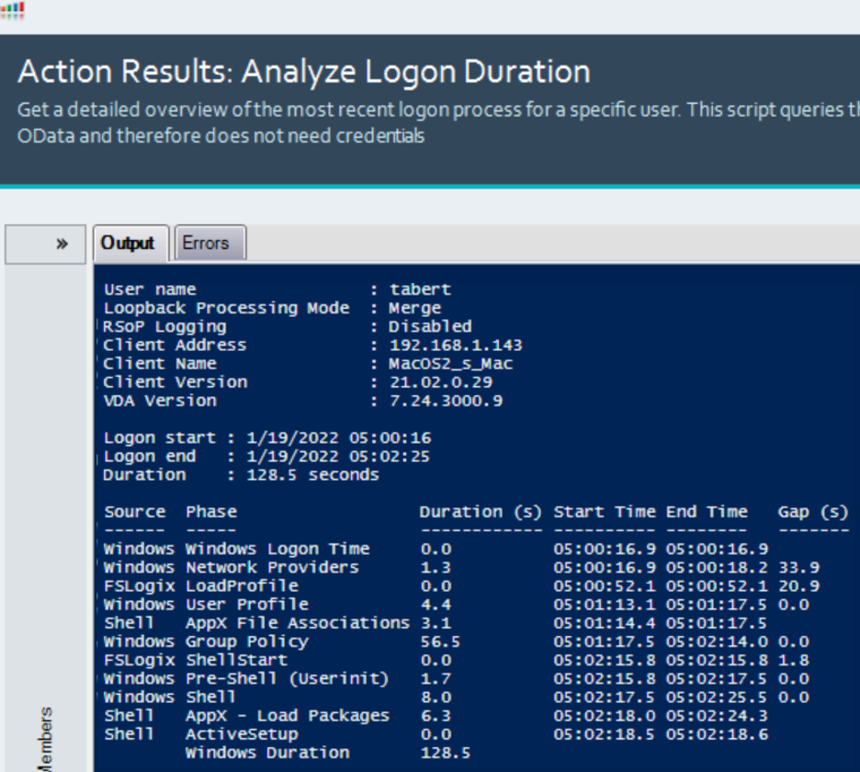Click the ActiveSetup phase entry
Viewport: 860px width, 772px height.
[242, 734]
